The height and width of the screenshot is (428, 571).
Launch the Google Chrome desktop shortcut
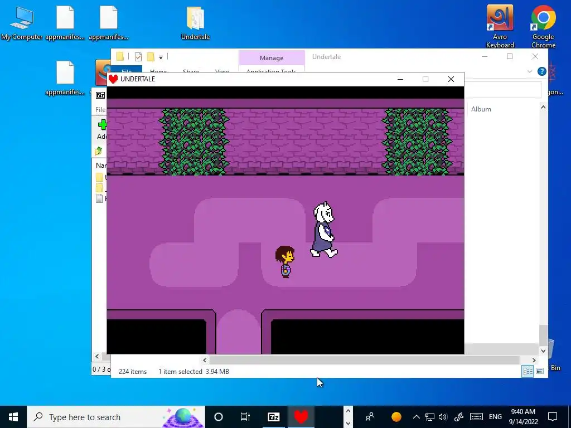click(x=543, y=26)
